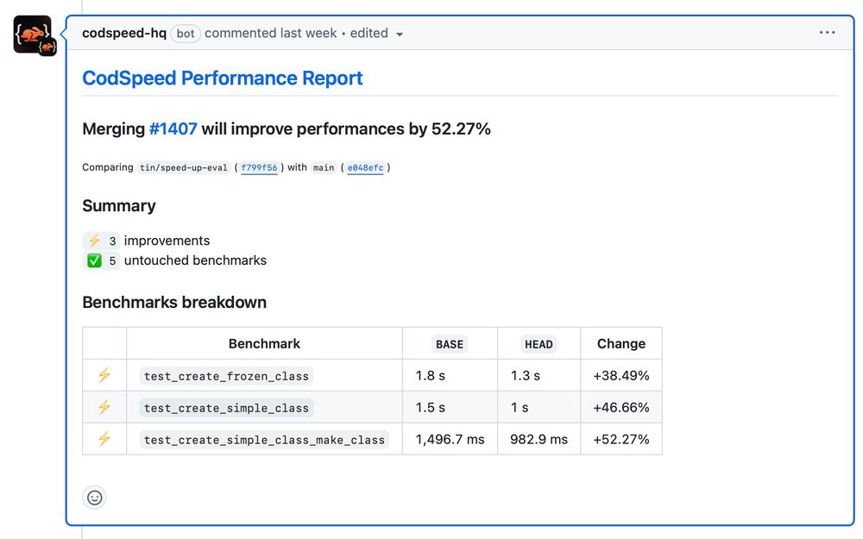Add an emoji reaction to the comment
863x539 pixels.
(x=95, y=498)
